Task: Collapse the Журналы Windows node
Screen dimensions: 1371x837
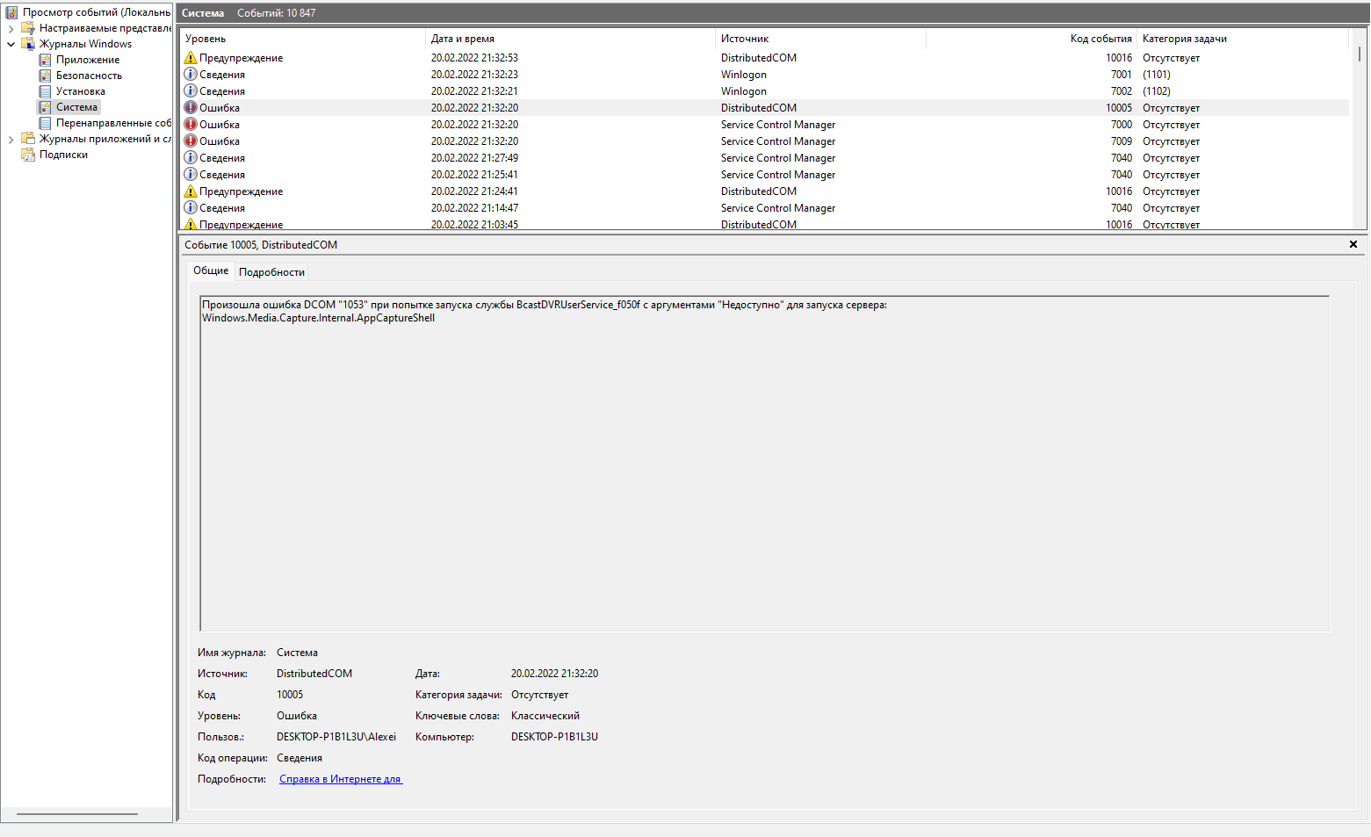Action: pyautogui.click(x=11, y=44)
